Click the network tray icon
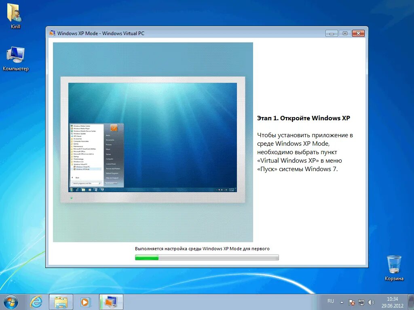 point(361,302)
